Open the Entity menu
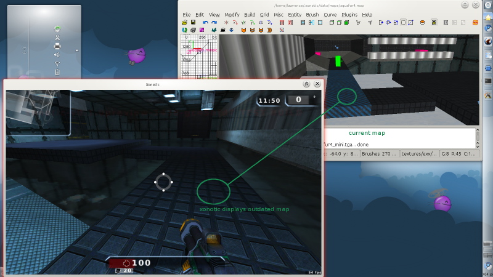This screenshot has width=493, height=277. 295,14
